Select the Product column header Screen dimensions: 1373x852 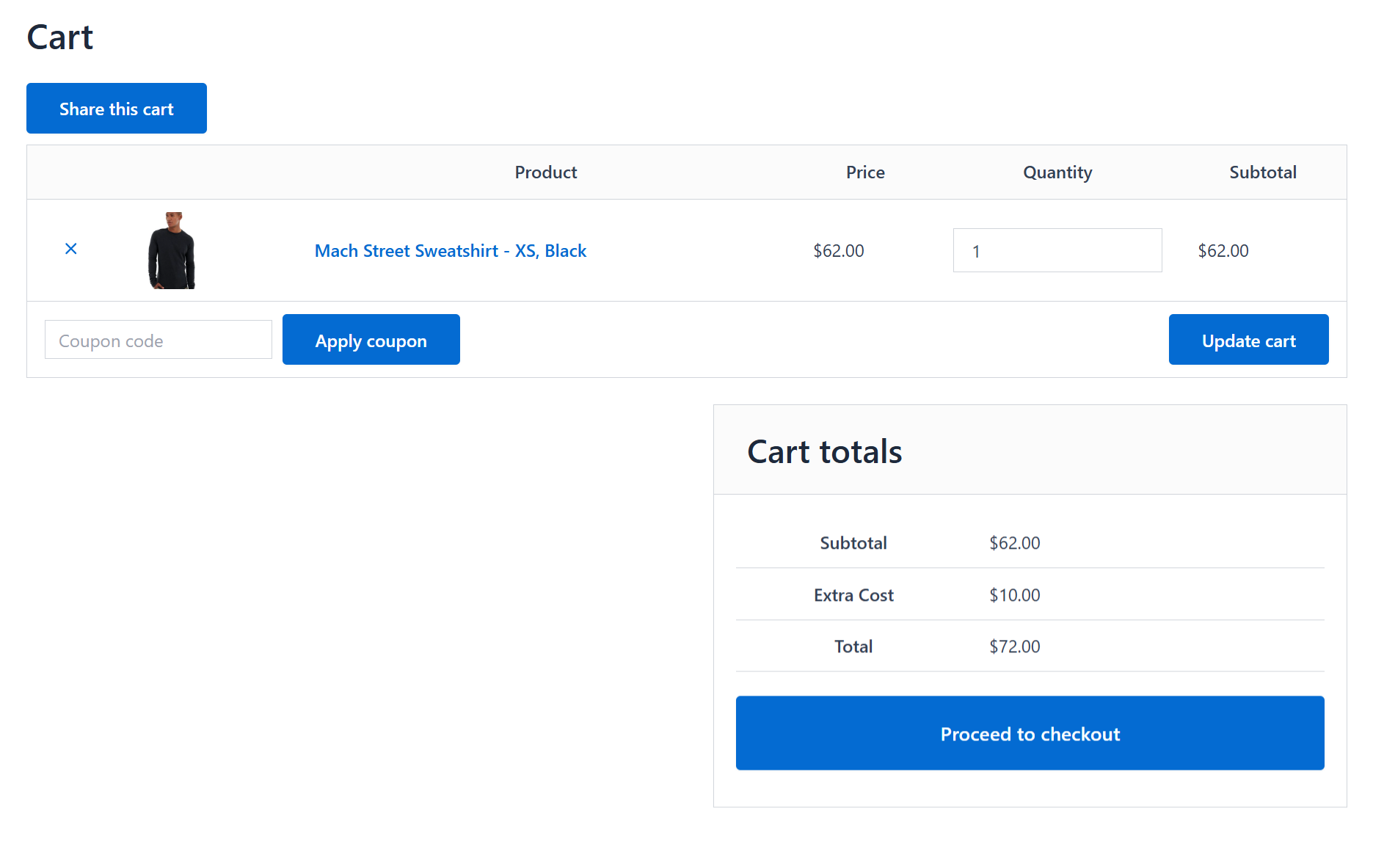point(545,172)
